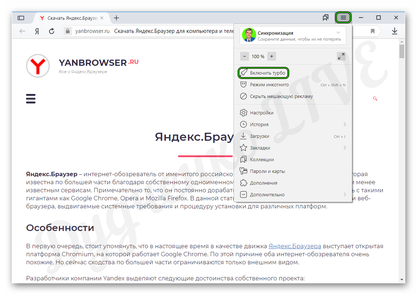Screen dimensions: 417x295
Task: Expand the Синхронизация chevron
Action: point(338,33)
